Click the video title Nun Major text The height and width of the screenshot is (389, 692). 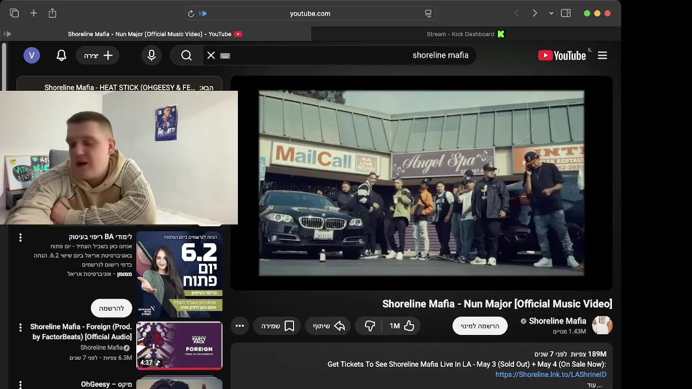497,304
